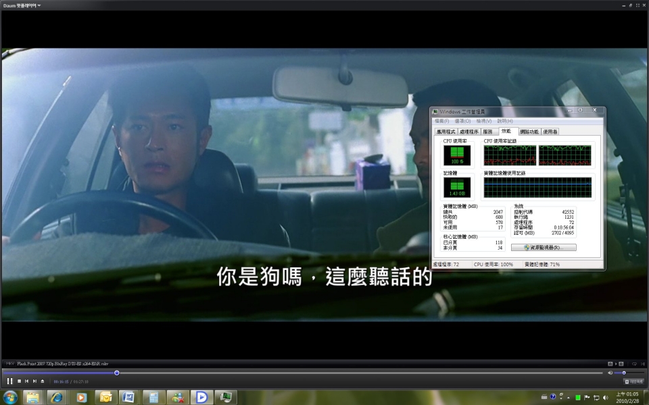Click the elapsed time 00:16:15 display
Image resolution: width=649 pixels, height=405 pixels.
61,381
